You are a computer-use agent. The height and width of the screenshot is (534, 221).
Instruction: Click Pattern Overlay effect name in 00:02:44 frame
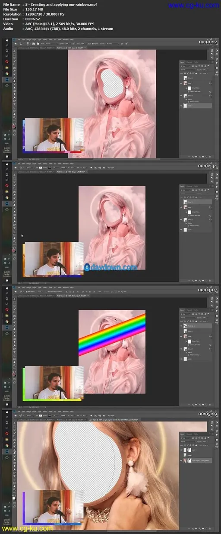[x=194, y=226]
